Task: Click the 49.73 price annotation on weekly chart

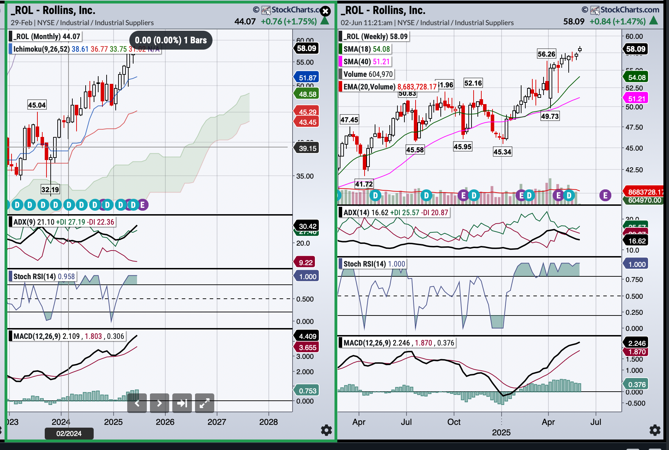Action: coord(550,116)
